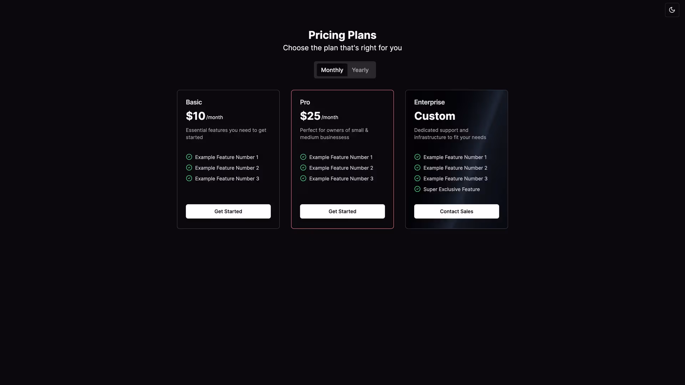Viewport: 685px width, 385px height.
Task: Click the checkmark beside Pro's Example Feature Number 2
Action: click(x=303, y=168)
